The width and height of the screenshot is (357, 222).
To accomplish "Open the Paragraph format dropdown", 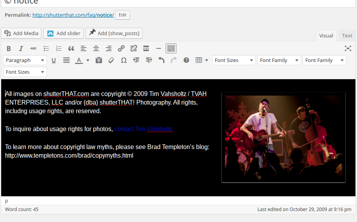I will (25, 60).
